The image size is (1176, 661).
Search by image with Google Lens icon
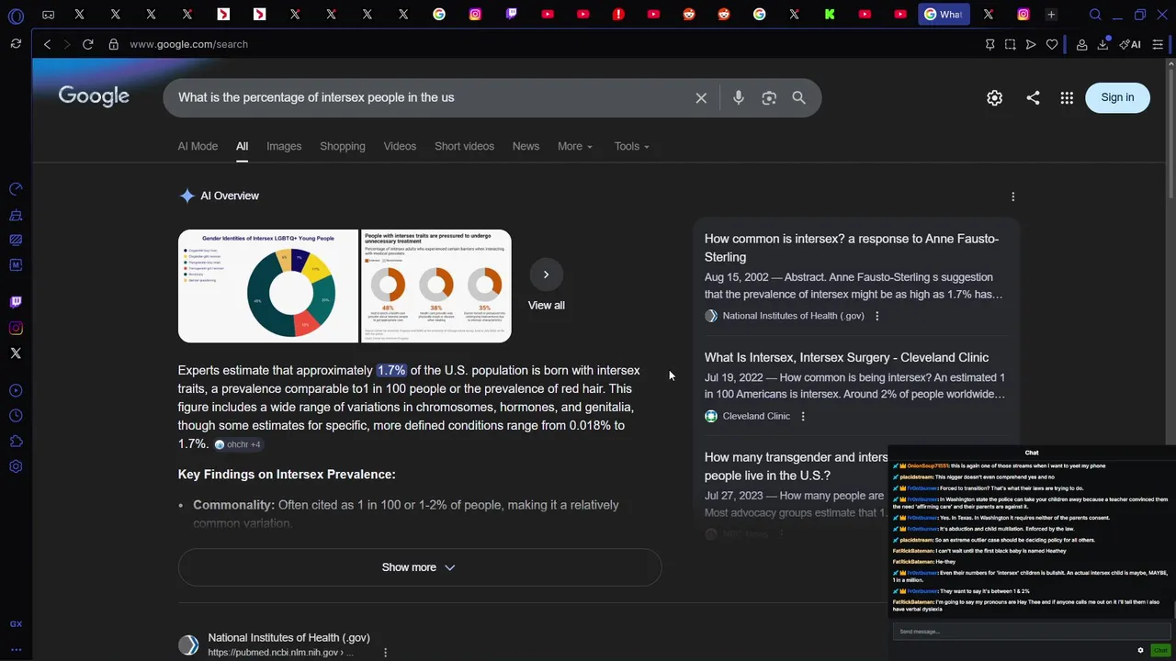tap(769, 97)
